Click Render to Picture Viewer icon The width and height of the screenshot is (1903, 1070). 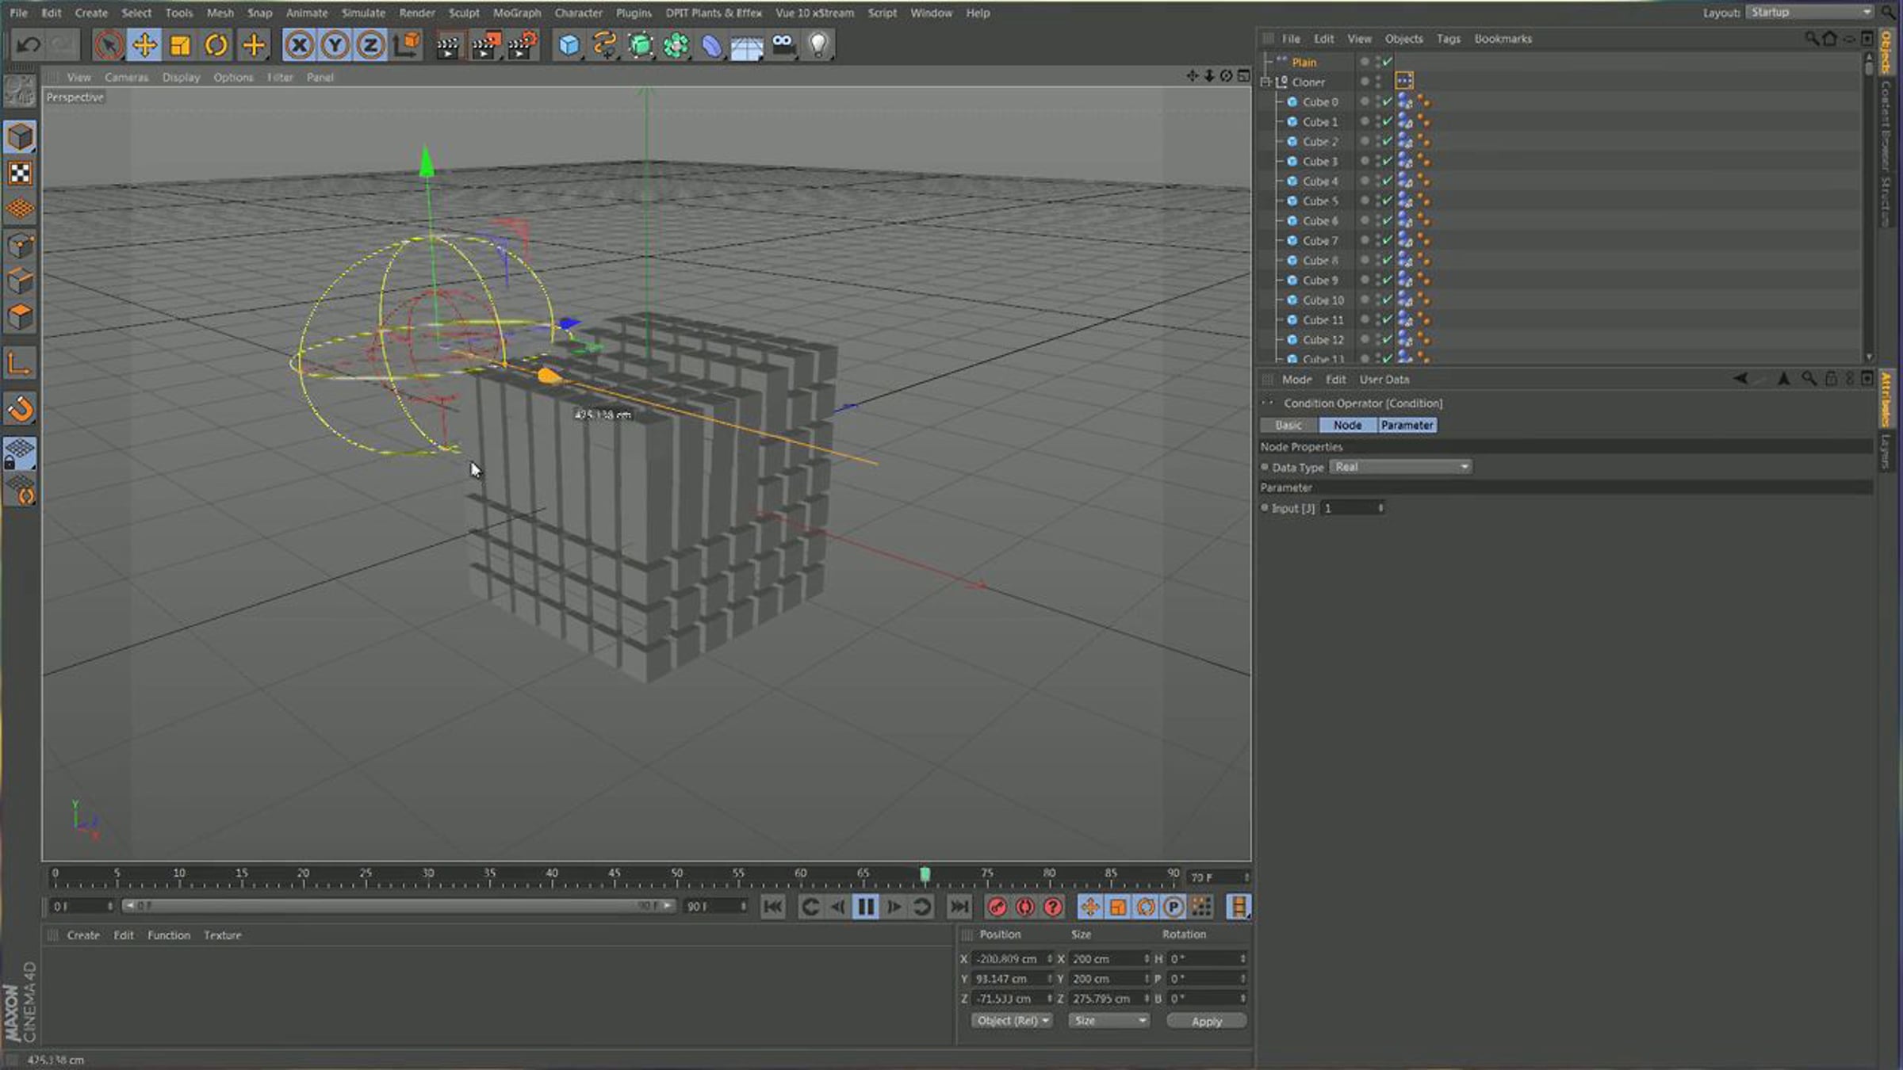click(484, 45)
